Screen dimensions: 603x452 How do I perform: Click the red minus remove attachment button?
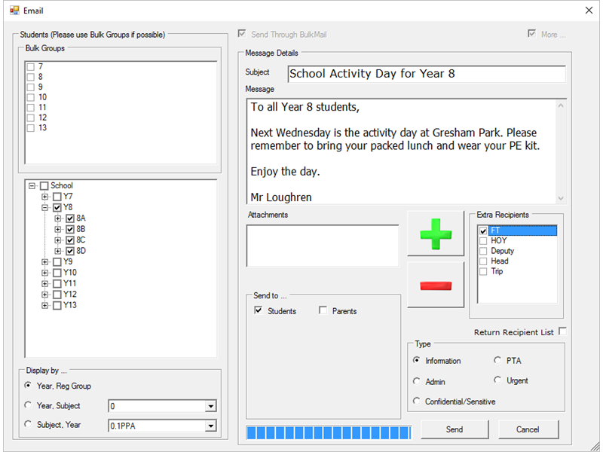coord(436,286)
